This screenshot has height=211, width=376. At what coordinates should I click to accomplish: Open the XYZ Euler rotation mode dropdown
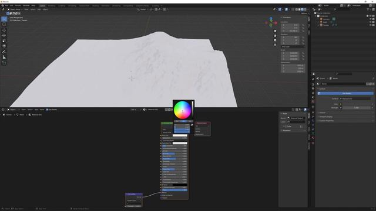(293, 47)
